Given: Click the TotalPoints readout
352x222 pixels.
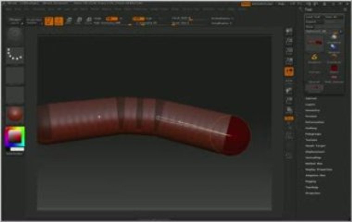Looking at the screenshot, I should 221,23.
